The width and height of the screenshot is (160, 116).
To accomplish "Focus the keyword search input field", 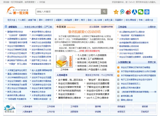I will 68,12.
